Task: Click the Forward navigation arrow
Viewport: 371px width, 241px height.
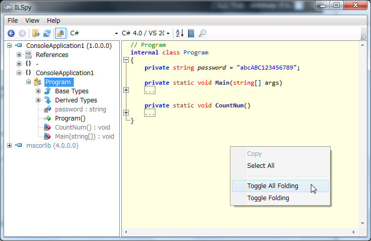Action: 22,33
